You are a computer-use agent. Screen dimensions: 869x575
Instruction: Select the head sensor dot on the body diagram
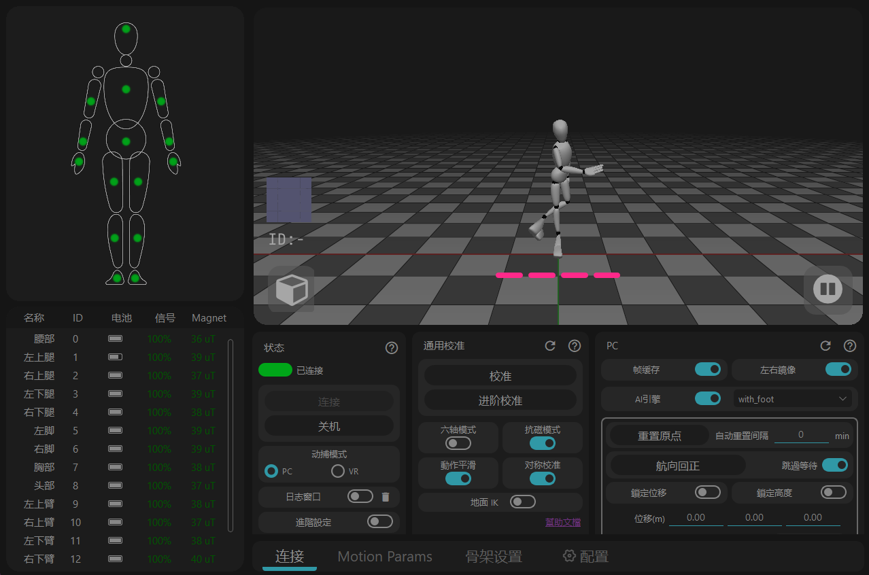click(x=126, y=29)
